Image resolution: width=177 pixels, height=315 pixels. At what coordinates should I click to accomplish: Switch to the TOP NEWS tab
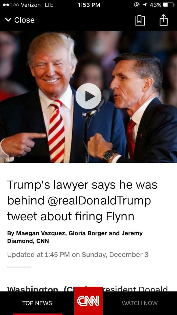37,303
